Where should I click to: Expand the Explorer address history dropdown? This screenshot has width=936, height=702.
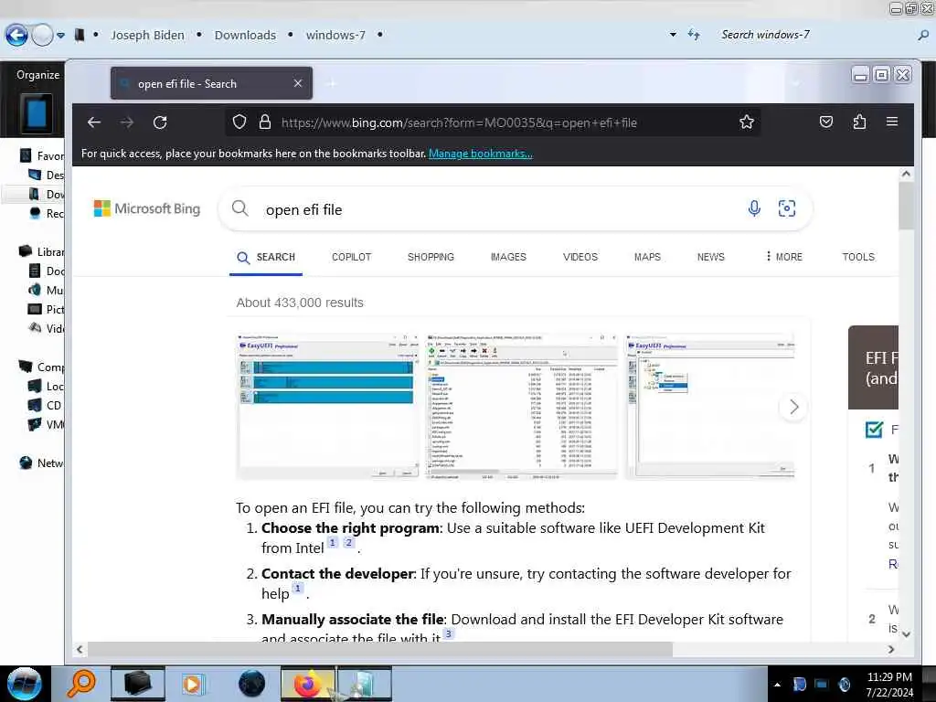click(673, 35)
